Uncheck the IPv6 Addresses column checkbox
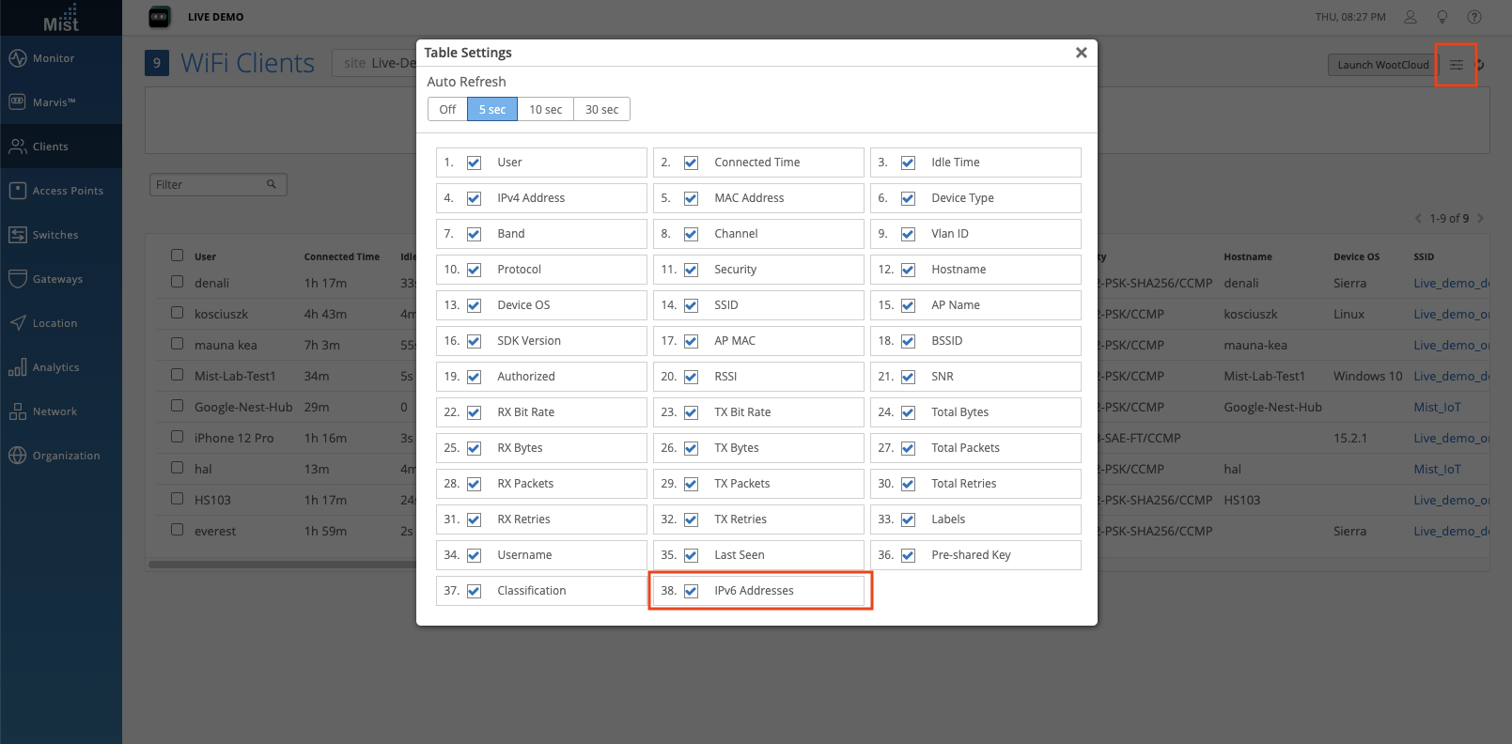Image resolution: width=1512 pixels, height=744 pixels. [x=692, y=591]
